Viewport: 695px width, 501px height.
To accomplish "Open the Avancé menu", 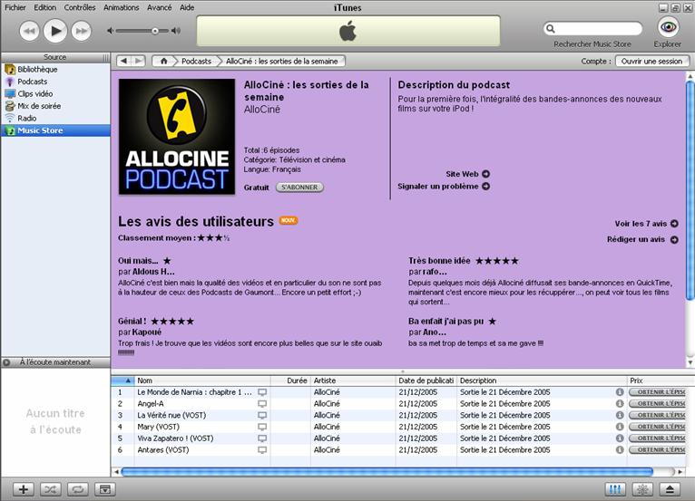I will [159, 7].
